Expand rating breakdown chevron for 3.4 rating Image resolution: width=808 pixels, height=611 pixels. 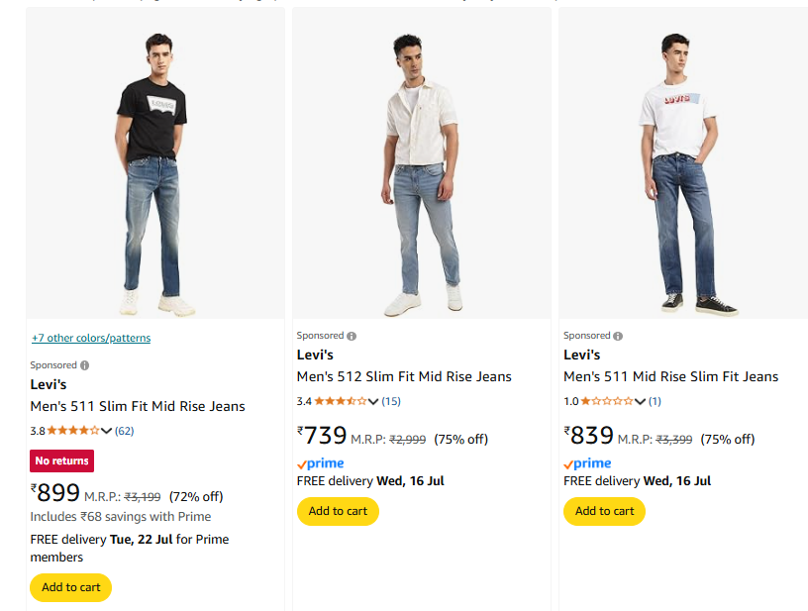click(373, 401)
